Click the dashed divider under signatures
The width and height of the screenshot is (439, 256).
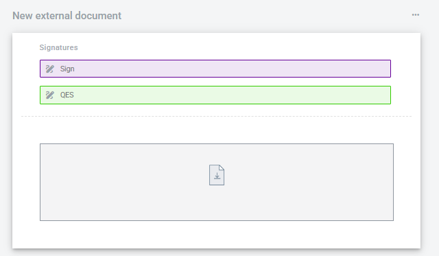coord(217,116)
